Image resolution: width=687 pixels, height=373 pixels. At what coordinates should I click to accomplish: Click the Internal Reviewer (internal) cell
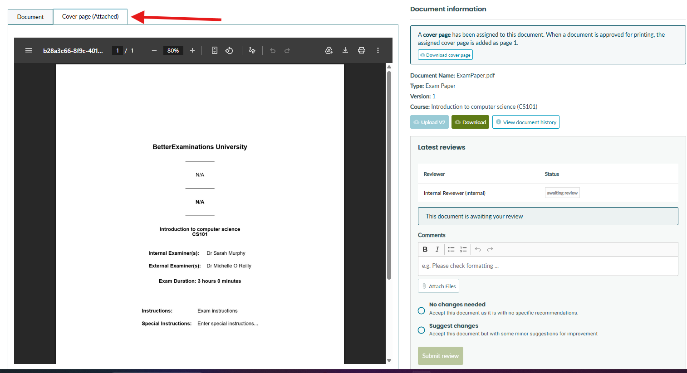click(454, 193)
